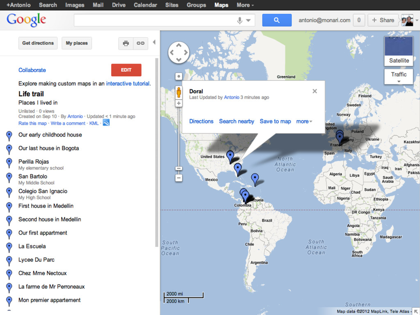Screen dimensions: 420x315
Task: Click Directions link in Doral popup
Action: (x=201, y=121)
